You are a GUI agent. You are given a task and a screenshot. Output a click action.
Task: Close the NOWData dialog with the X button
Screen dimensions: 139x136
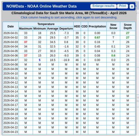(132, 6)
